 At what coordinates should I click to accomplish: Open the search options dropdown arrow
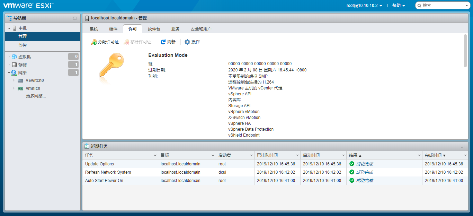(x=466, y=6)
